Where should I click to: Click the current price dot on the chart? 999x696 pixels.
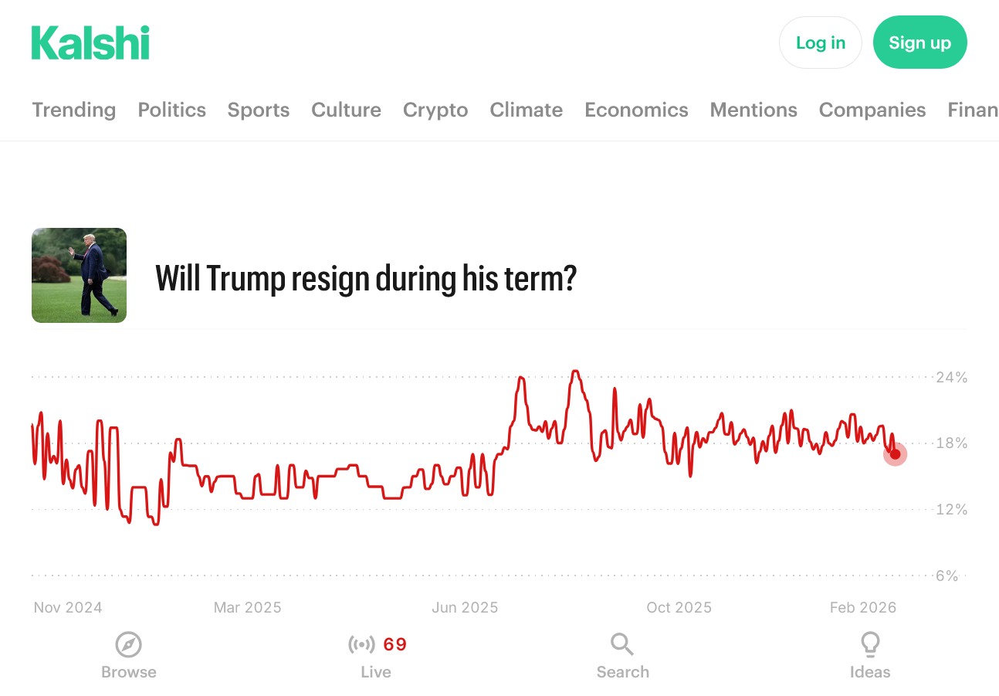coord(895,454)
